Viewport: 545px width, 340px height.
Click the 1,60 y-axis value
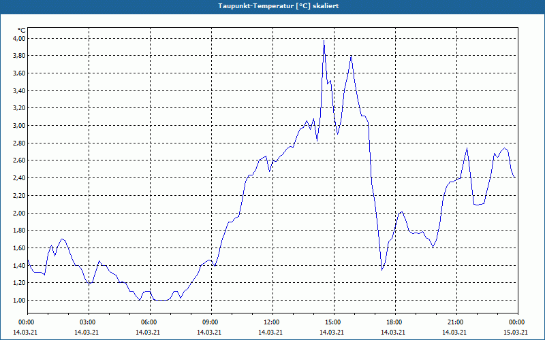tap(19, 248)
